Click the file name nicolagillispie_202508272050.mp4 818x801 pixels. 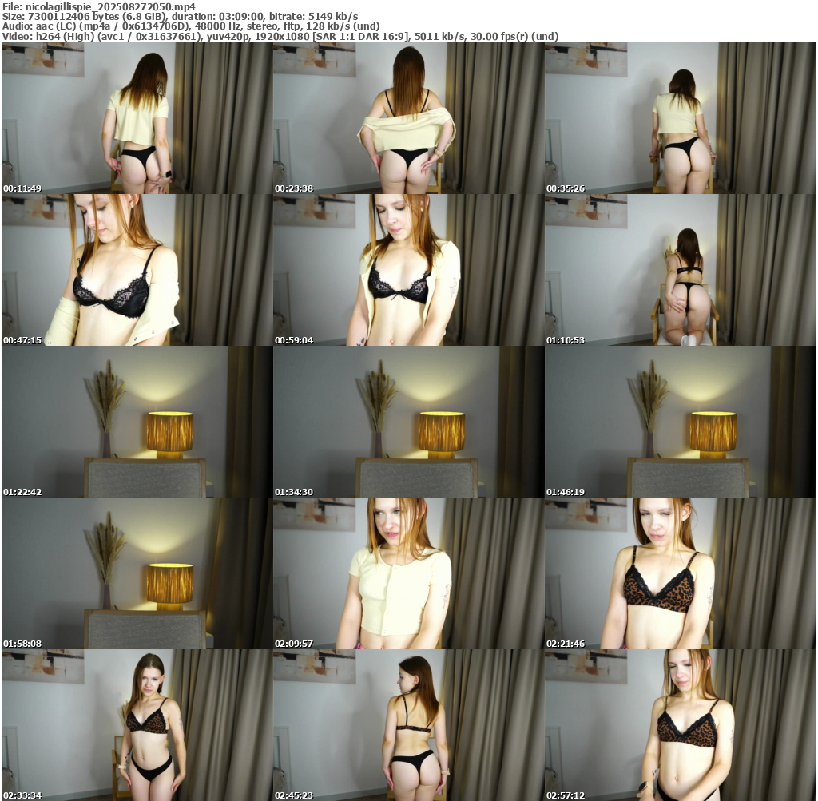click(x=110, y=6)
